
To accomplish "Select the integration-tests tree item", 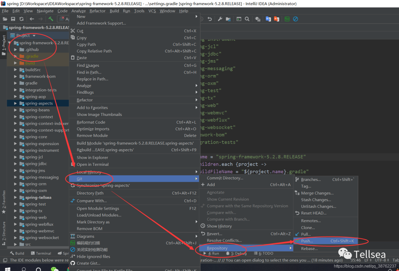I will click(x=41, y=90).
